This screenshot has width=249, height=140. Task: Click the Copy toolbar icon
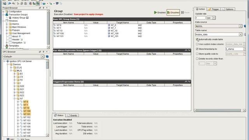22,3
